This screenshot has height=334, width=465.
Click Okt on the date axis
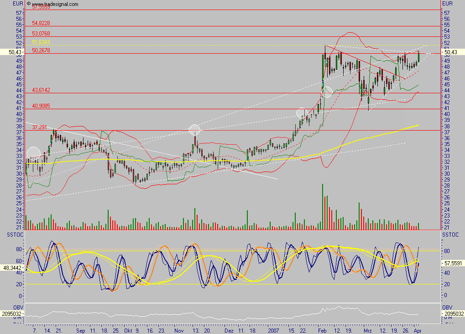click(128, 330)
